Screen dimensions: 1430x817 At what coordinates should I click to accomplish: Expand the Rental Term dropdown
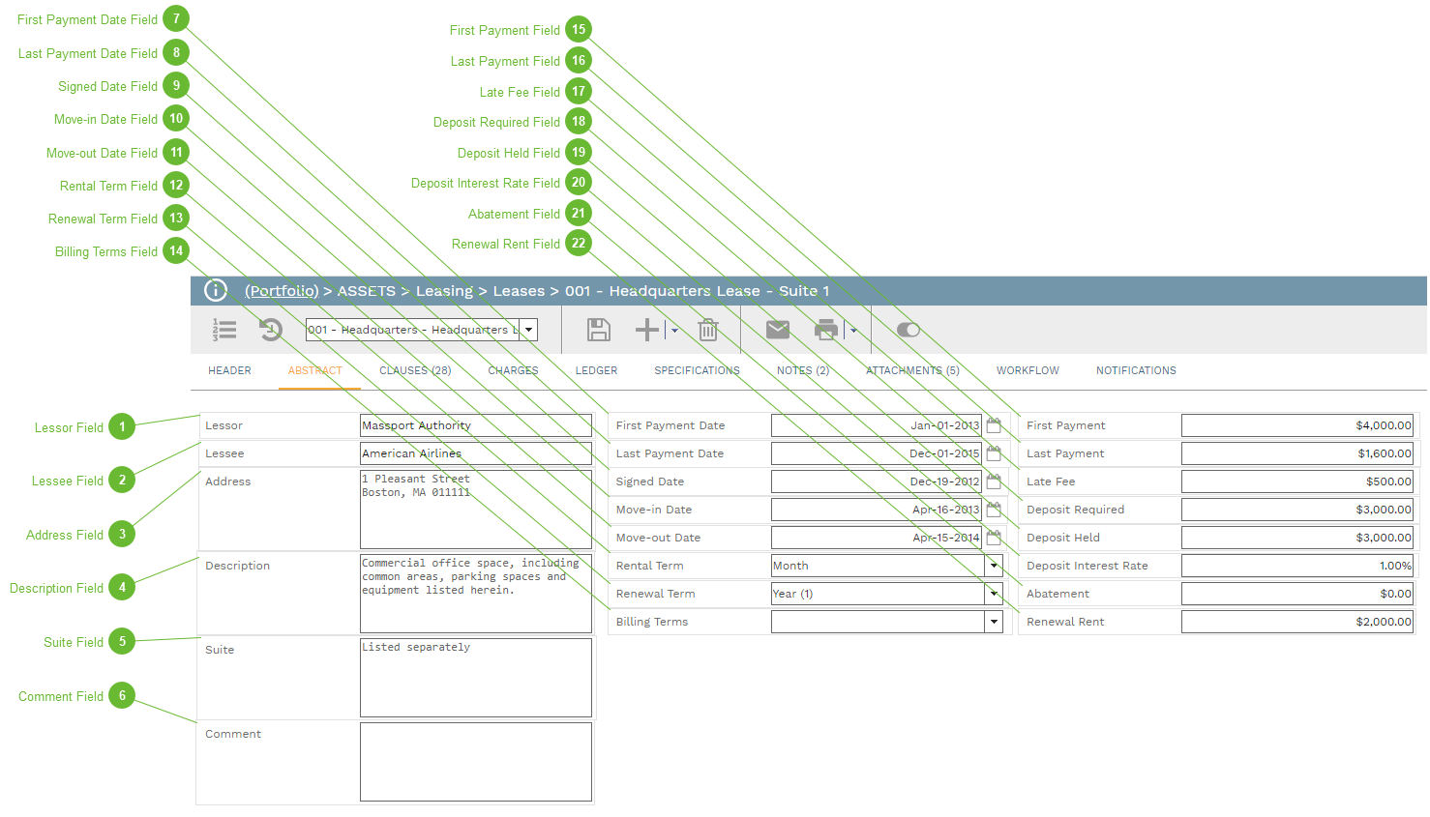point(994,566)
